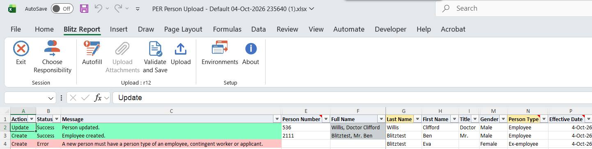Open the Action column filter

click(31, 119)
